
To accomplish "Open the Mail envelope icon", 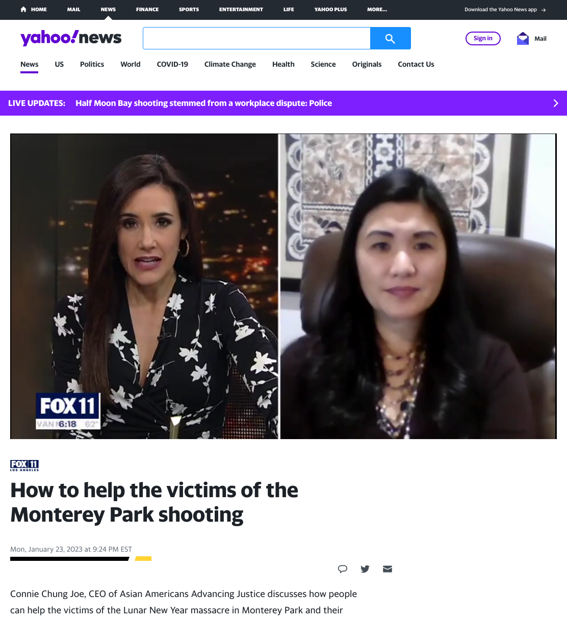I will (x=523, y=38).
